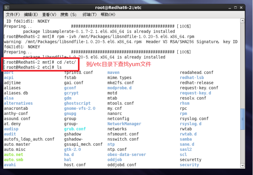Screen dimensions: 253x175
Task: Click the 'obex-data-server' directory entry
Action: pyautogui.click(x=126, y=154)
